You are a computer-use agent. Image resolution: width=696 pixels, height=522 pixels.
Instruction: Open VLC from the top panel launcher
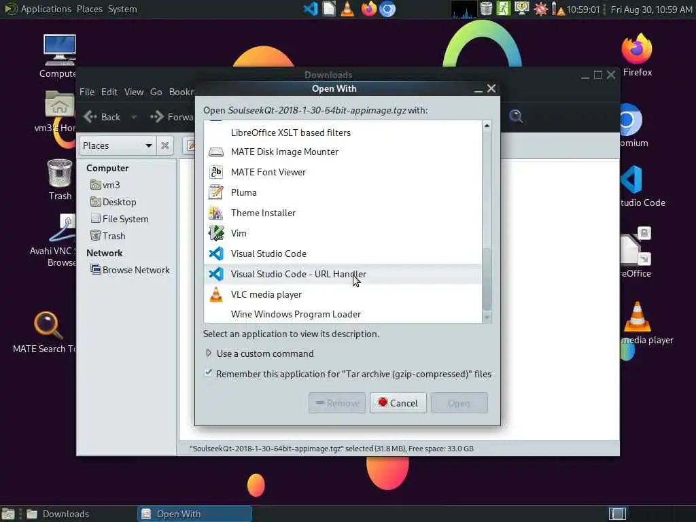[347, 9]
